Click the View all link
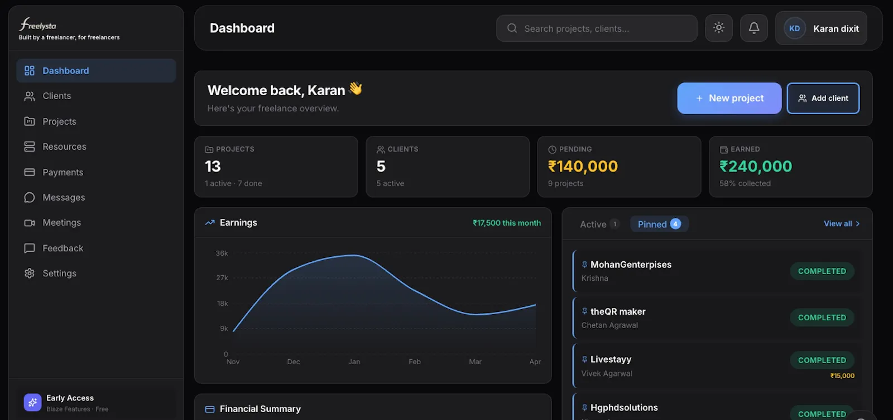This screenshot has height=420, width=893. point(842,223)
